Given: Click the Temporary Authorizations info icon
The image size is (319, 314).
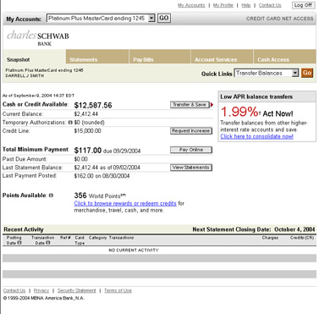Looking at the screenshot, I should tap(70, 123).
